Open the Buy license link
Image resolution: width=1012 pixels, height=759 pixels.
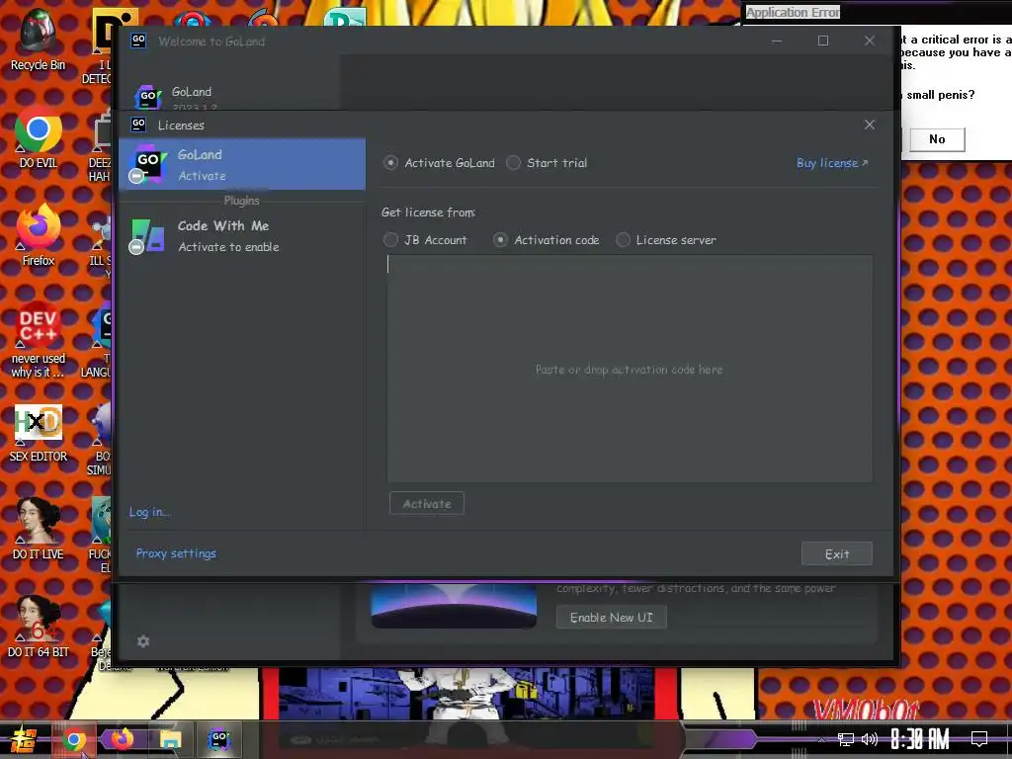pos(832,163)
